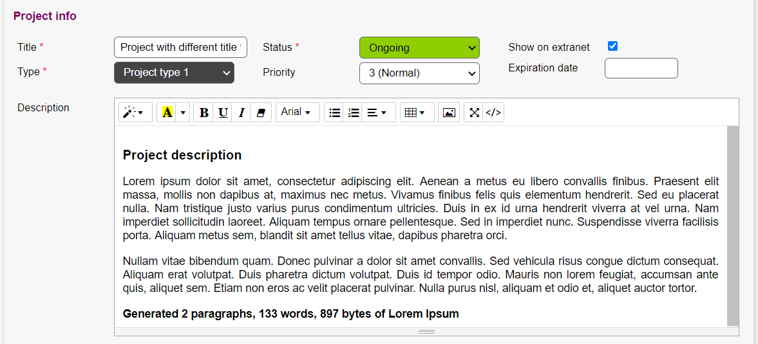Open the Priority dropdown
Viewport: 758px width, 344px height.
point(419,73)
